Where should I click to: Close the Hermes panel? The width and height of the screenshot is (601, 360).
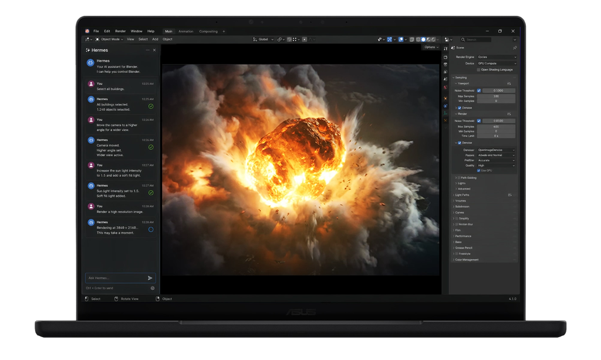tap(154, 51)
